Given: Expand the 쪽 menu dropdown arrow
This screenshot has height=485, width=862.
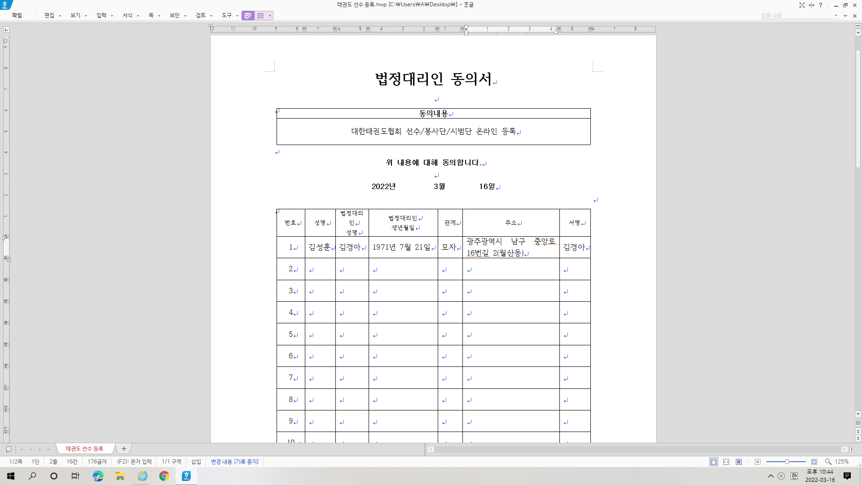Looking at the screenshot, I should click(159, 16).
